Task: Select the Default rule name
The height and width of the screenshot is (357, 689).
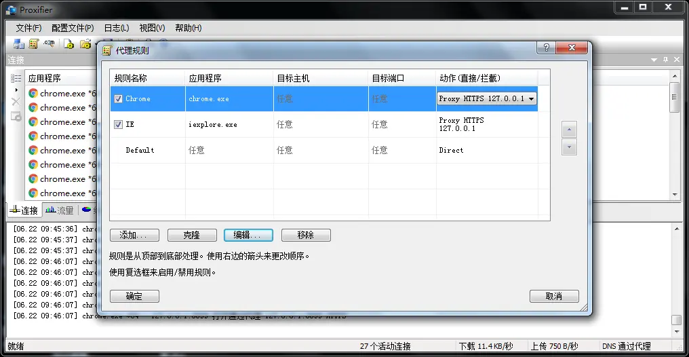Action: (x=140, y=151)
